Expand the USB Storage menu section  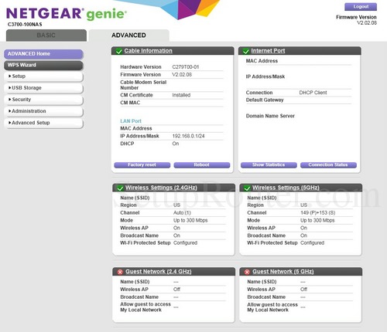43,88
